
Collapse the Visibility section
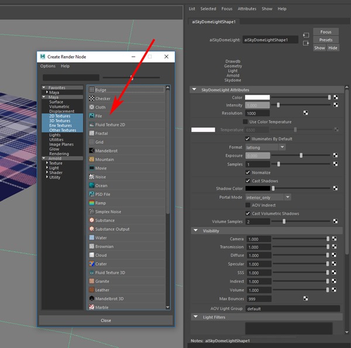click(195, 230)
